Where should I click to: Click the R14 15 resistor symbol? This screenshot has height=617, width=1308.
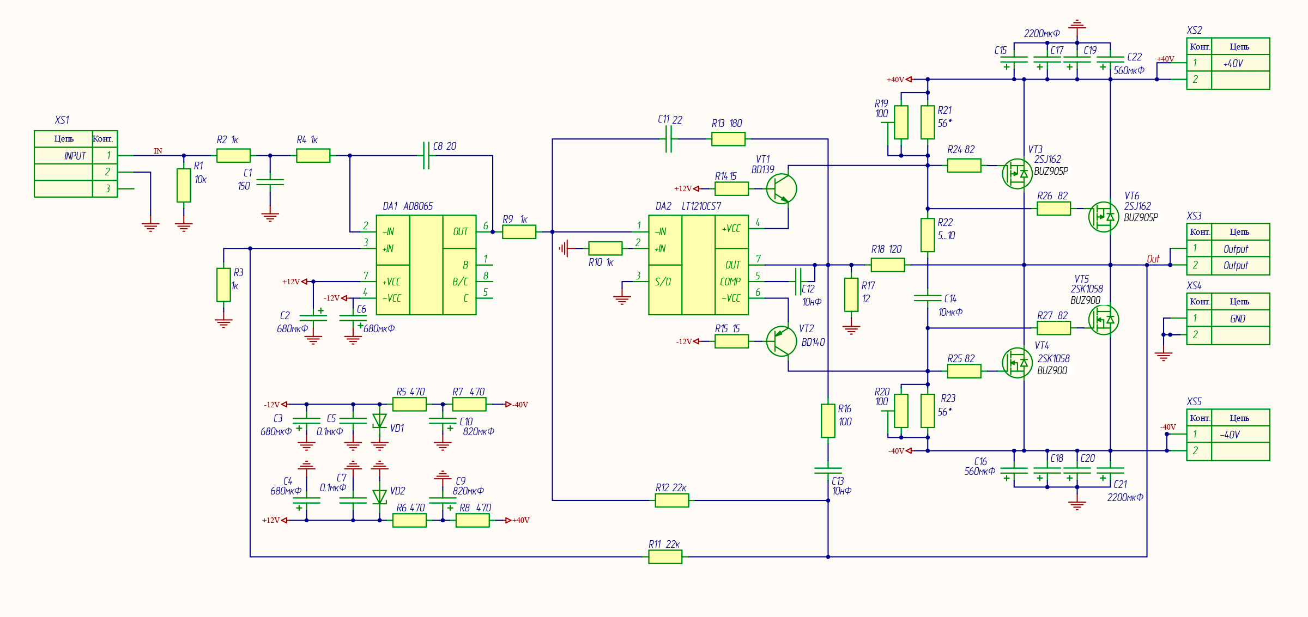(x=731, y=189)
